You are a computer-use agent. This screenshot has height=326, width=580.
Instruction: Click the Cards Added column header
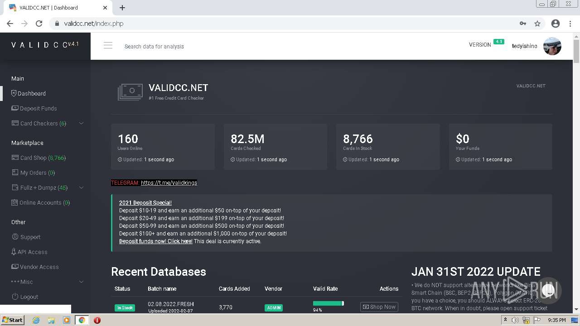[x=235, y=289]
